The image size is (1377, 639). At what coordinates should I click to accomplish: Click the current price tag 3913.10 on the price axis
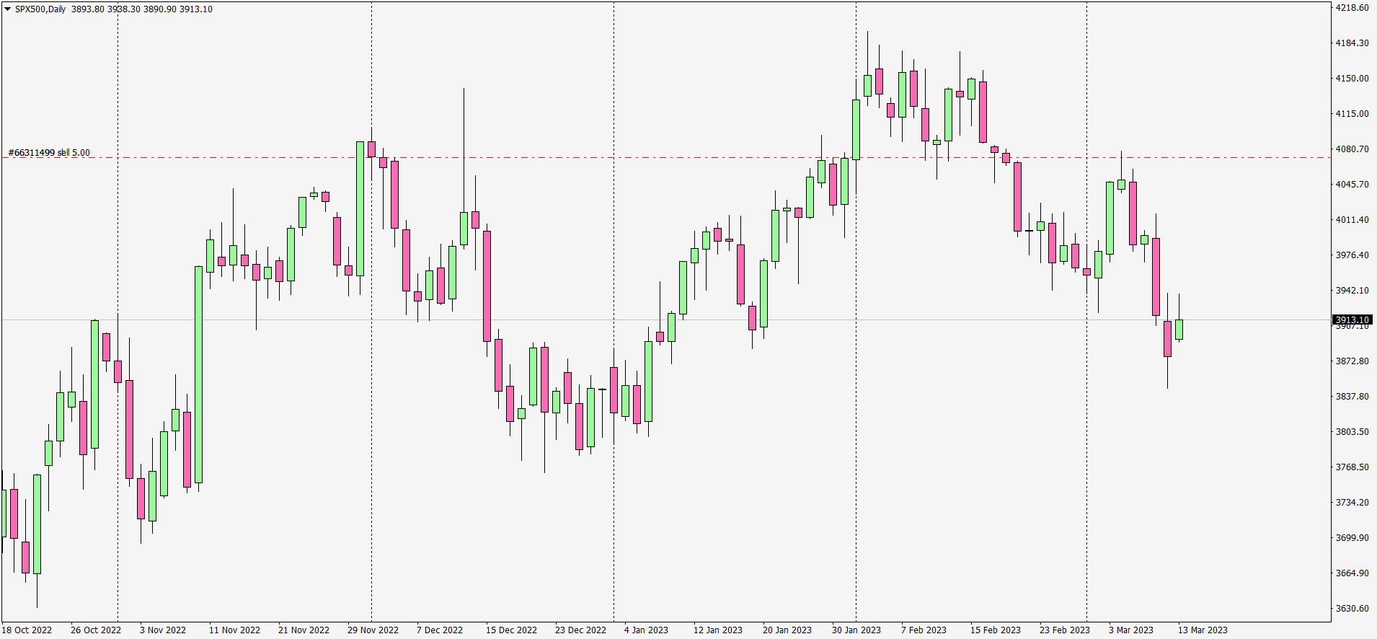(x=1352, y=319)
